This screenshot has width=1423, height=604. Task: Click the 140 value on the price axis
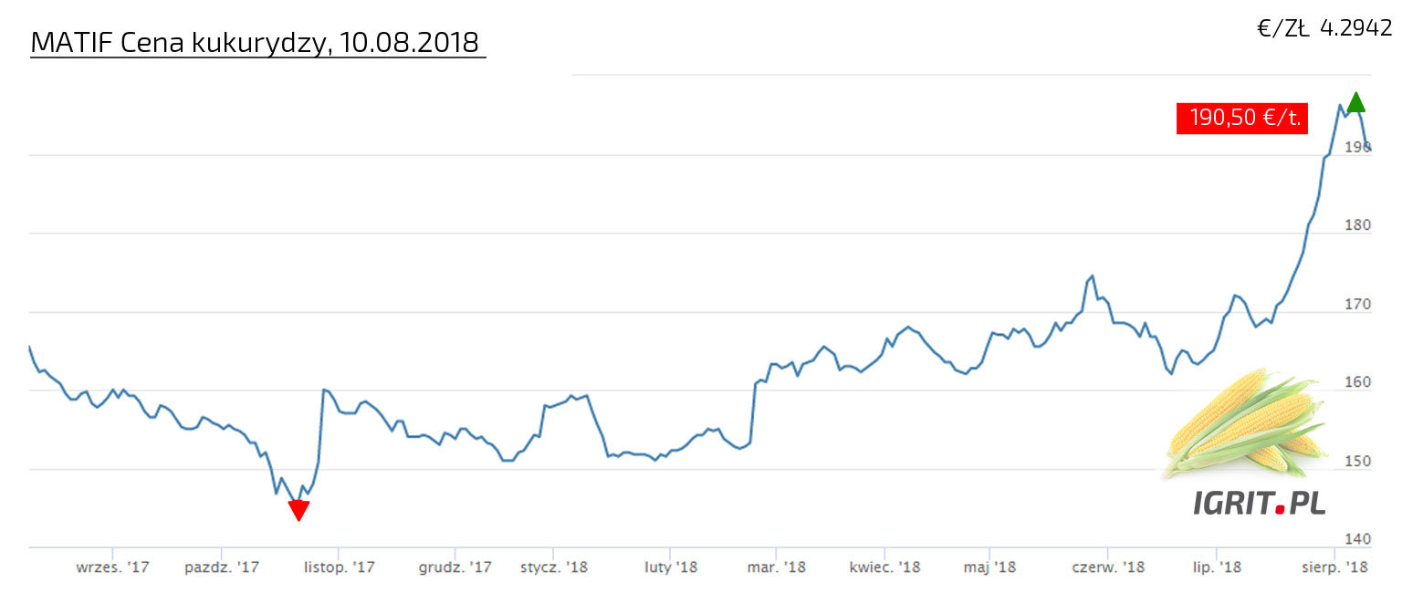(1357, 539)
